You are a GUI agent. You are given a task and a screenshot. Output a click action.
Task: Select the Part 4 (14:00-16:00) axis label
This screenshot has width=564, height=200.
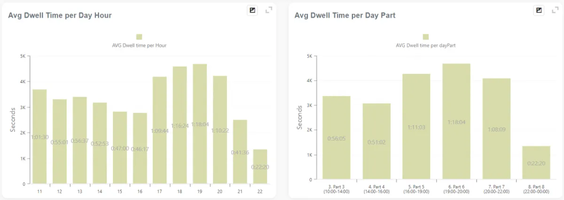pos(376,190)
